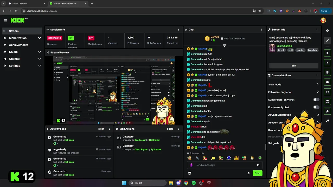Click the notes page icon in the right sidebar
The height and width of the screenshot is (187, 333).
click(x=327, y=72)
